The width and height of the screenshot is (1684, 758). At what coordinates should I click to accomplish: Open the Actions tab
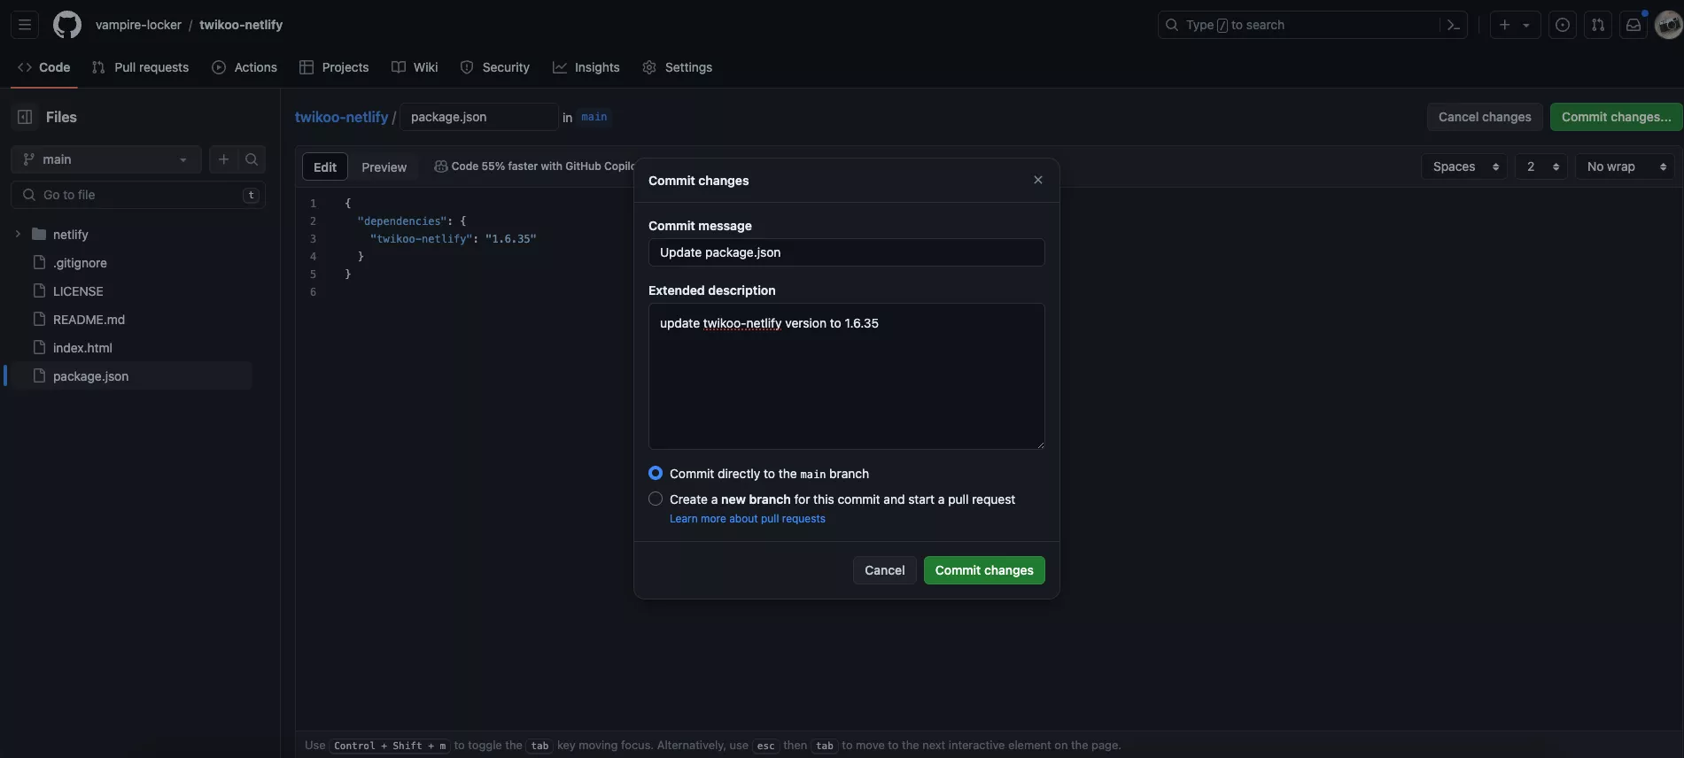click(x=244, y=67)
